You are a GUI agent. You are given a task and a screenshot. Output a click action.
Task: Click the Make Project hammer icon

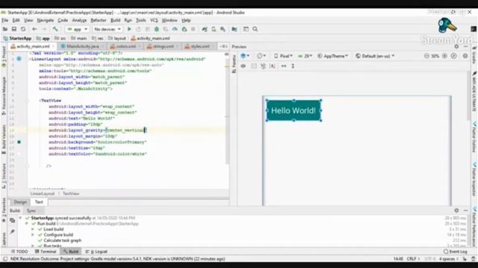tap(55, 29)
